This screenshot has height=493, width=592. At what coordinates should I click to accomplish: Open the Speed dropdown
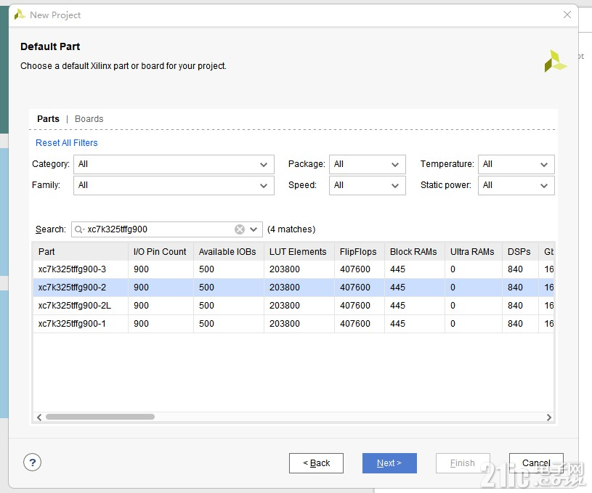[368, 185]
